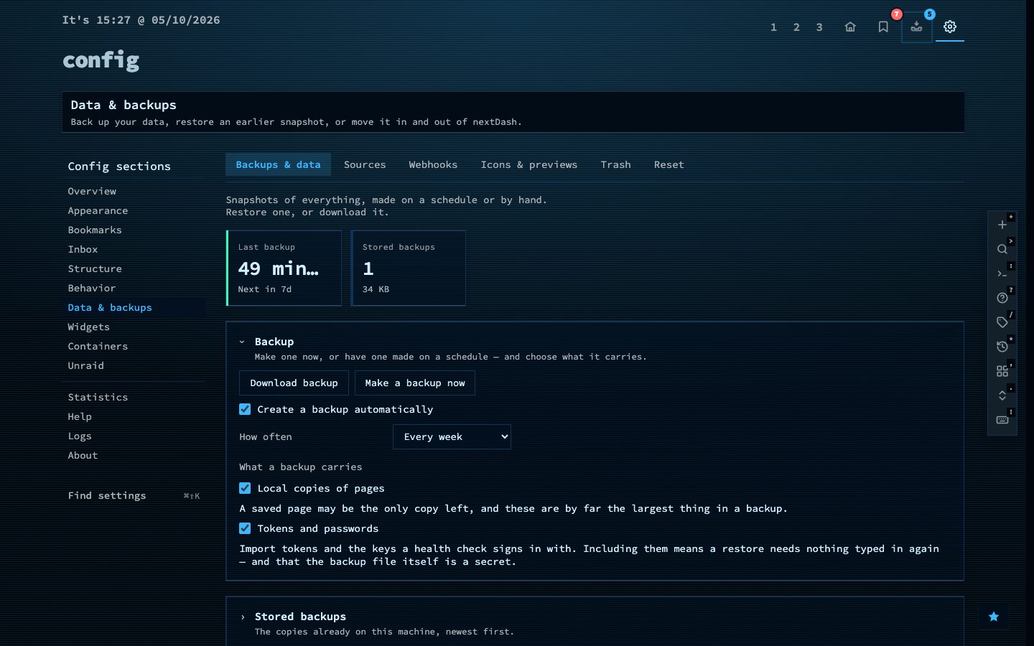Open keyboard shortcuts icon
Screen dimensions: 1034x646
[1002, 420]
